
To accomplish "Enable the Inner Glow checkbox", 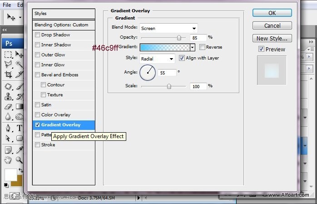I will [37, 65].
